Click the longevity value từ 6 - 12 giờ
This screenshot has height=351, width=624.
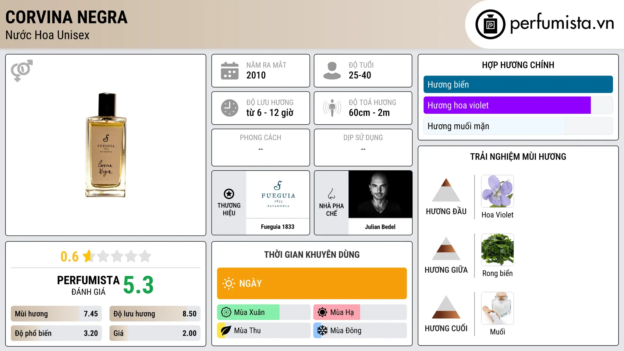pos(270,113)
